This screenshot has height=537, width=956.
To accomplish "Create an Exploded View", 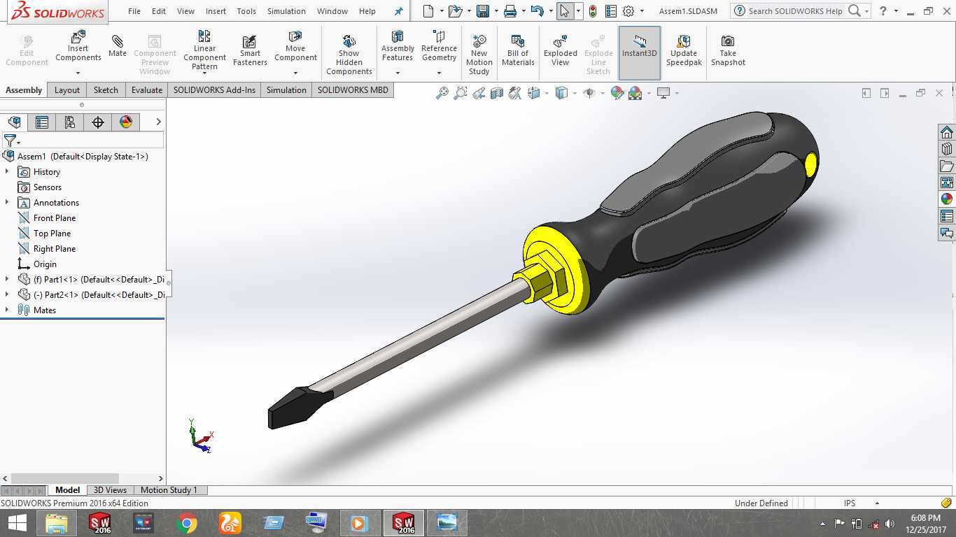I will click(x=561, y=50).
